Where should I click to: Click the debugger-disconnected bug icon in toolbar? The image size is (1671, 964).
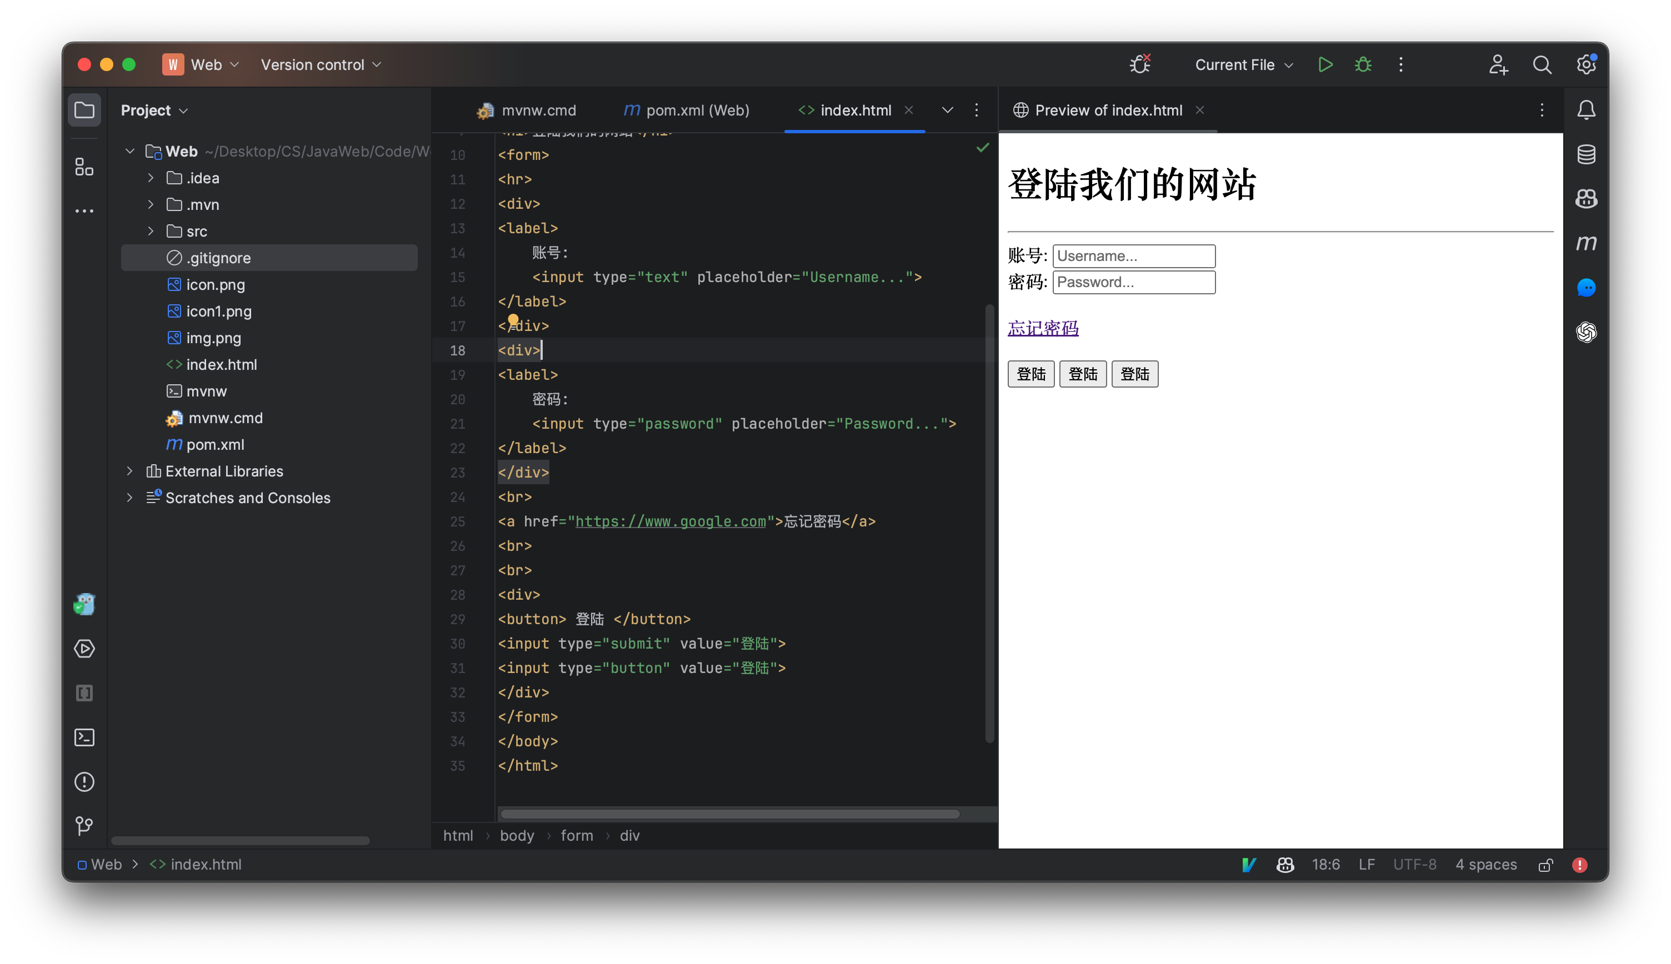coord(1140,64)
